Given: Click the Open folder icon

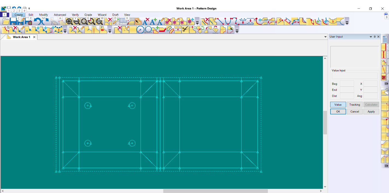Looking at the screenshot, I should tap(6, 22).
